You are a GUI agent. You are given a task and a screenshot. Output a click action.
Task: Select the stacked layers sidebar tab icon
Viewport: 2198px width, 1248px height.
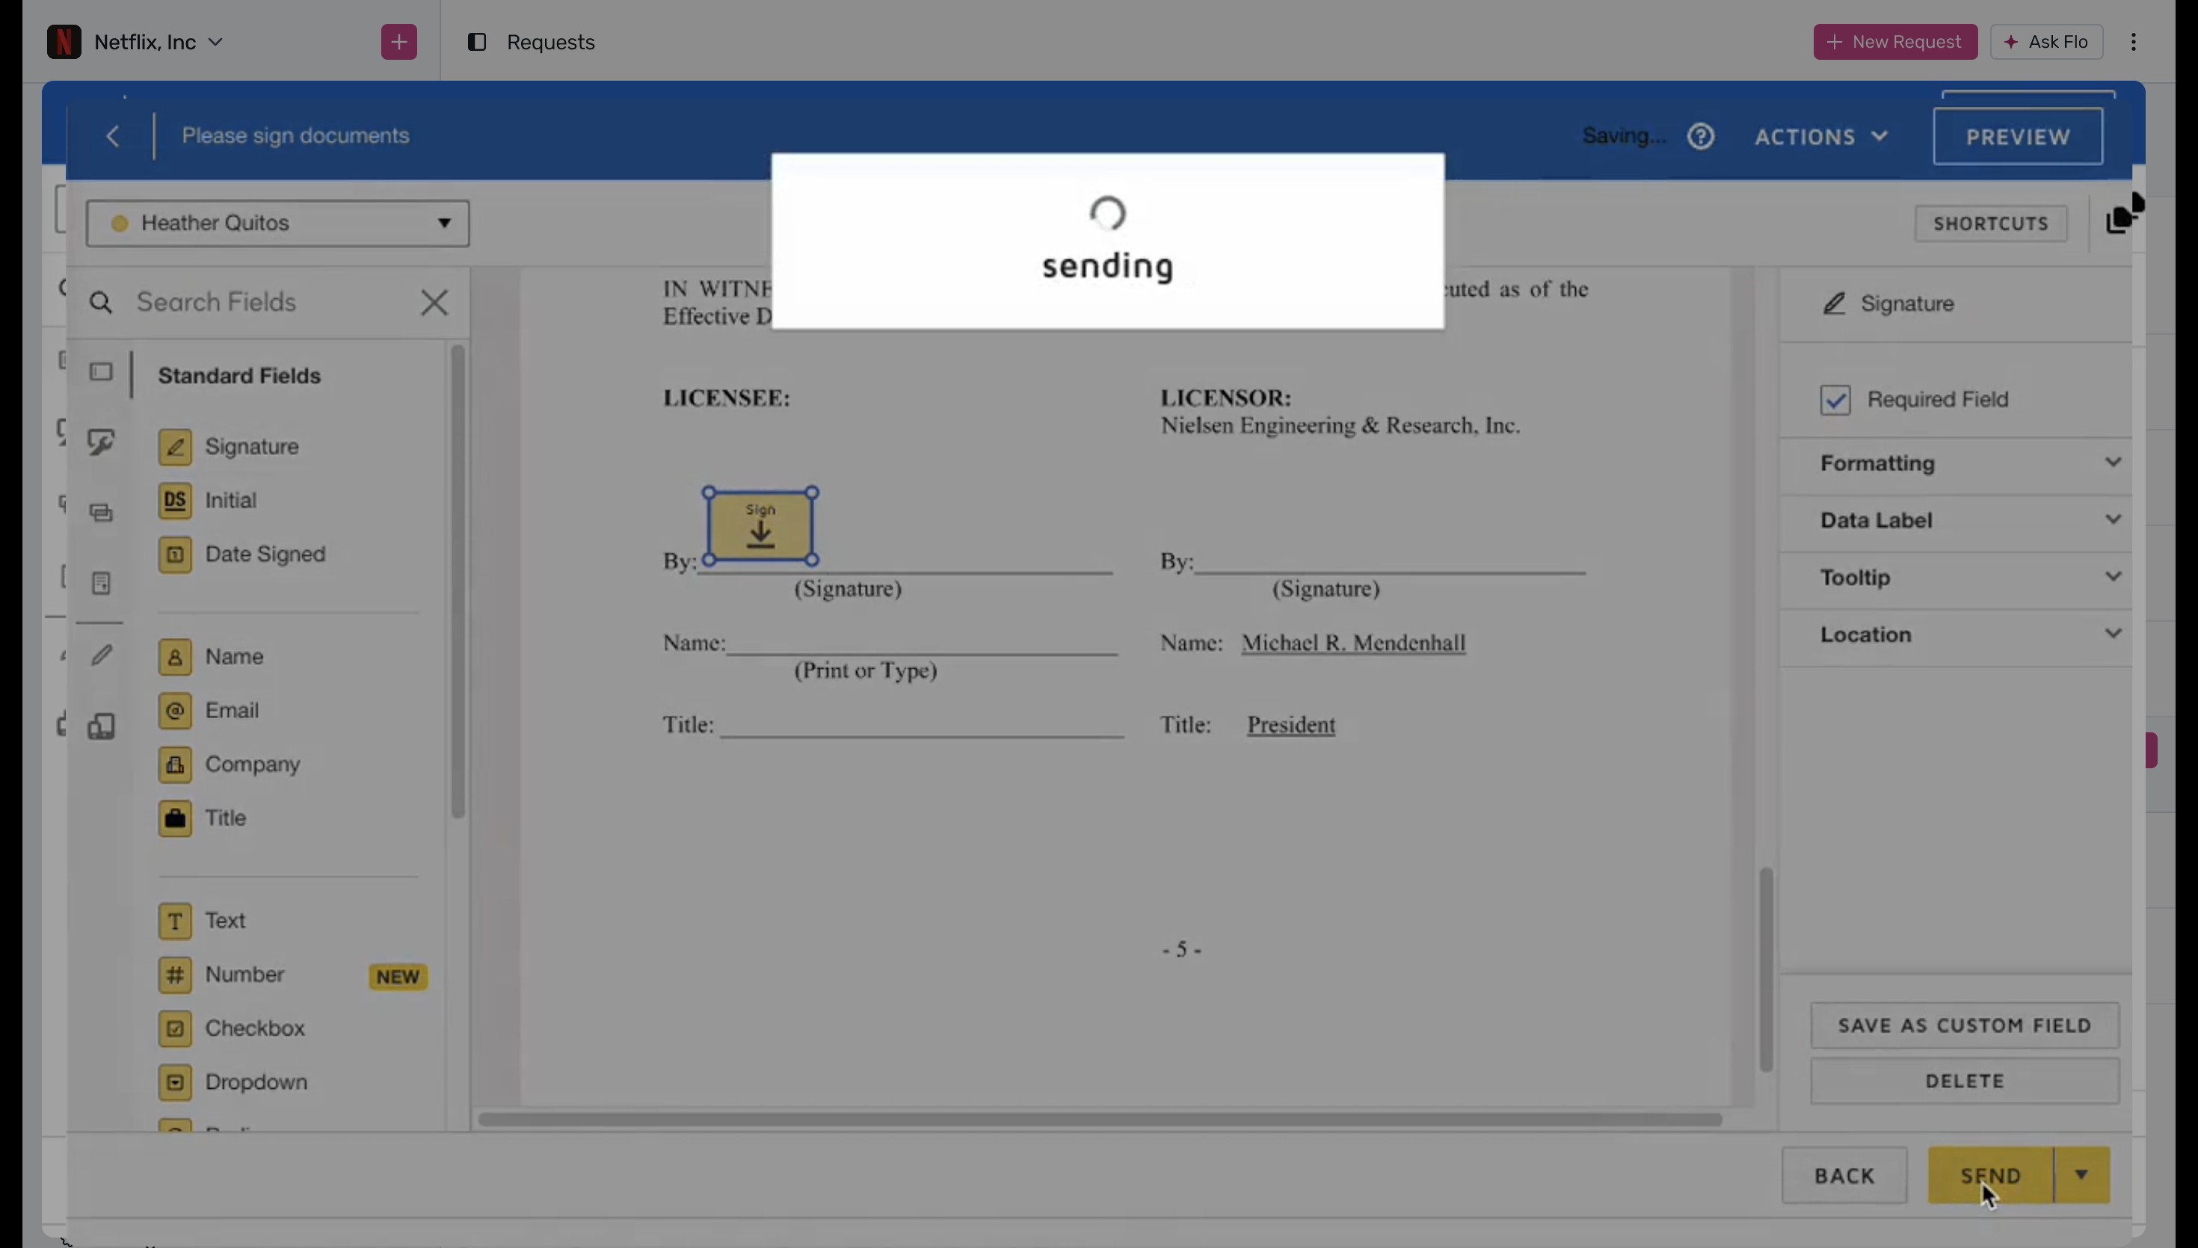[101, 513]
